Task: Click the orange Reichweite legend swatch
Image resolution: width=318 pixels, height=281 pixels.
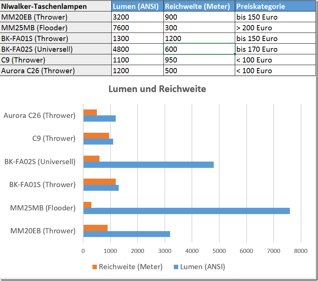Action: [95, 267]
